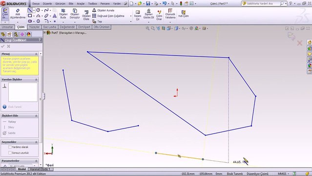Screen dimensions: 312x176
Task: Select the Sketch Fillet tool
Action: 46,21
